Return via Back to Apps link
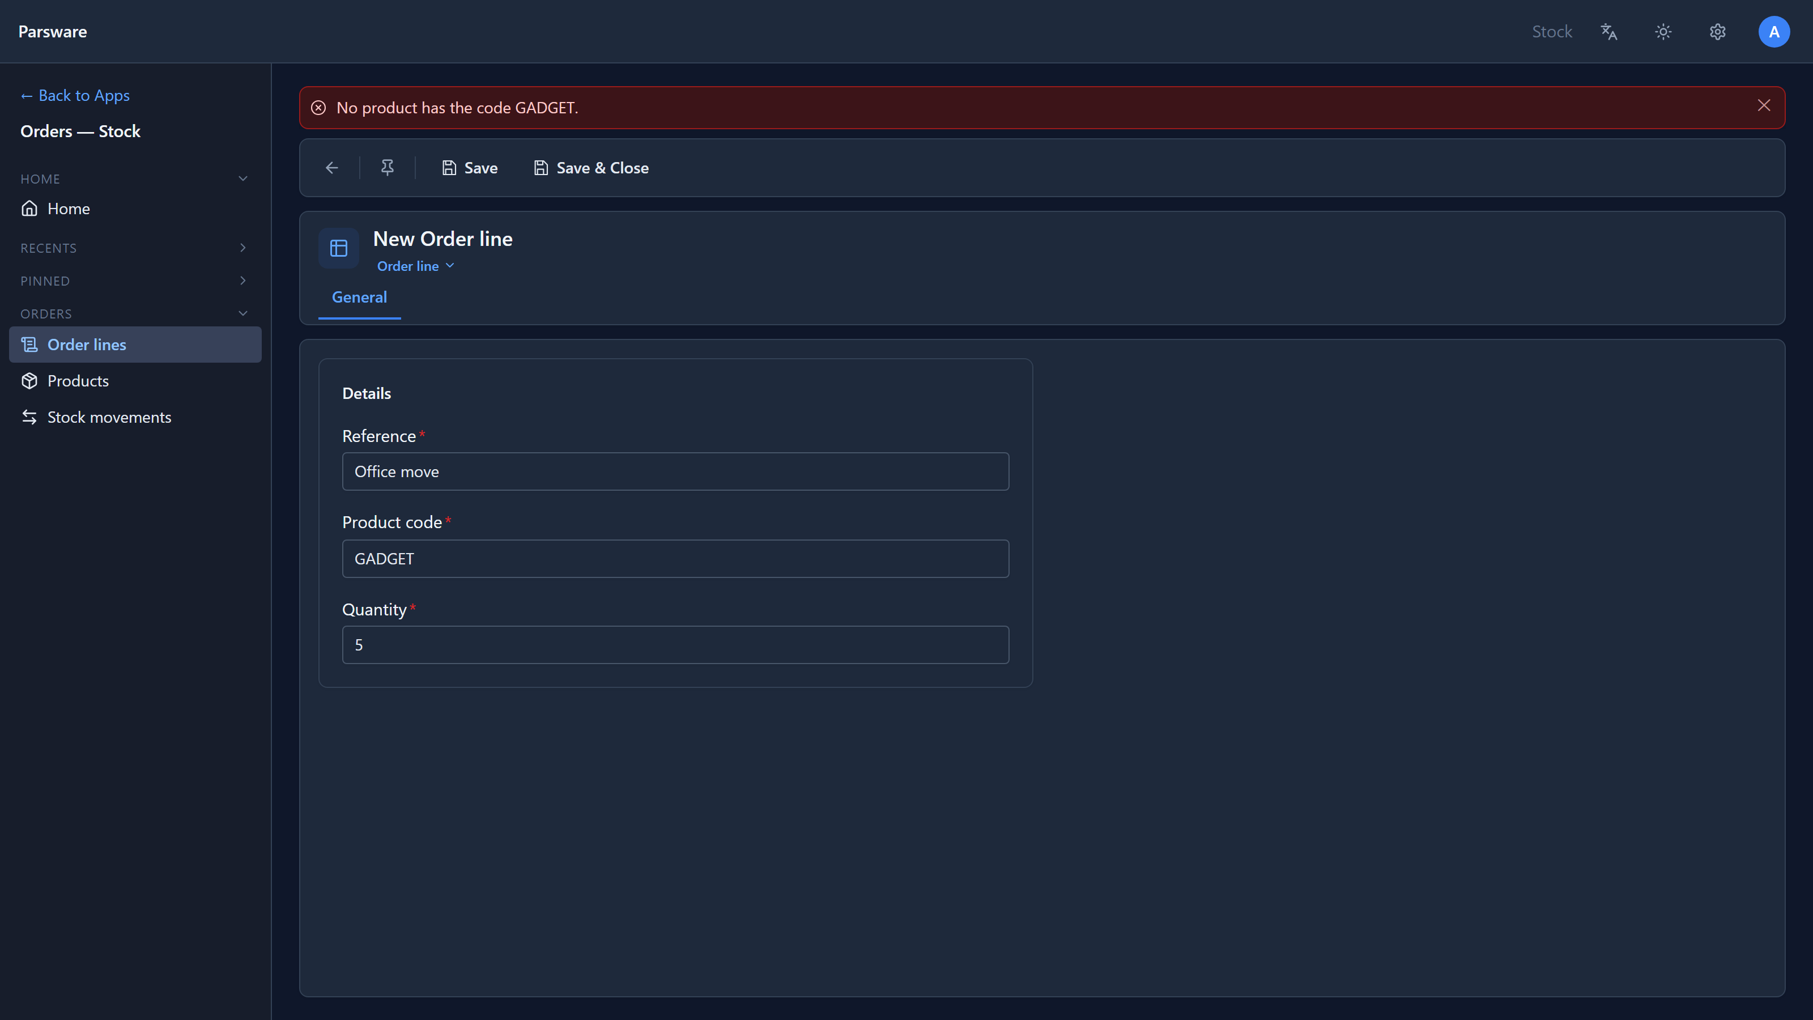The width and height of the screenshot is (1813, 1020). (75, 96)
